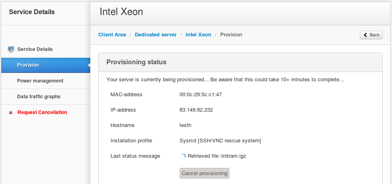This screenshot has height=184, width=392.
Task: Go to Client Area breadcrumb
Action: click(112, 35)
